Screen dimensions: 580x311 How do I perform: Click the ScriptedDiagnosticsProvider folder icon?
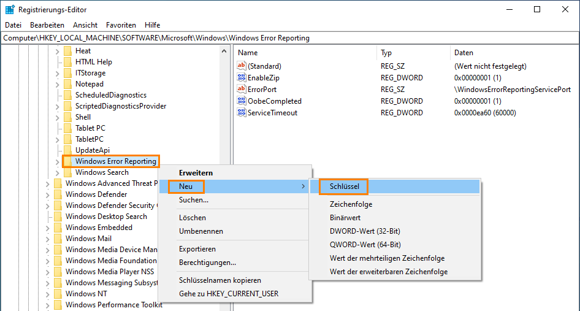click(67, 106)
